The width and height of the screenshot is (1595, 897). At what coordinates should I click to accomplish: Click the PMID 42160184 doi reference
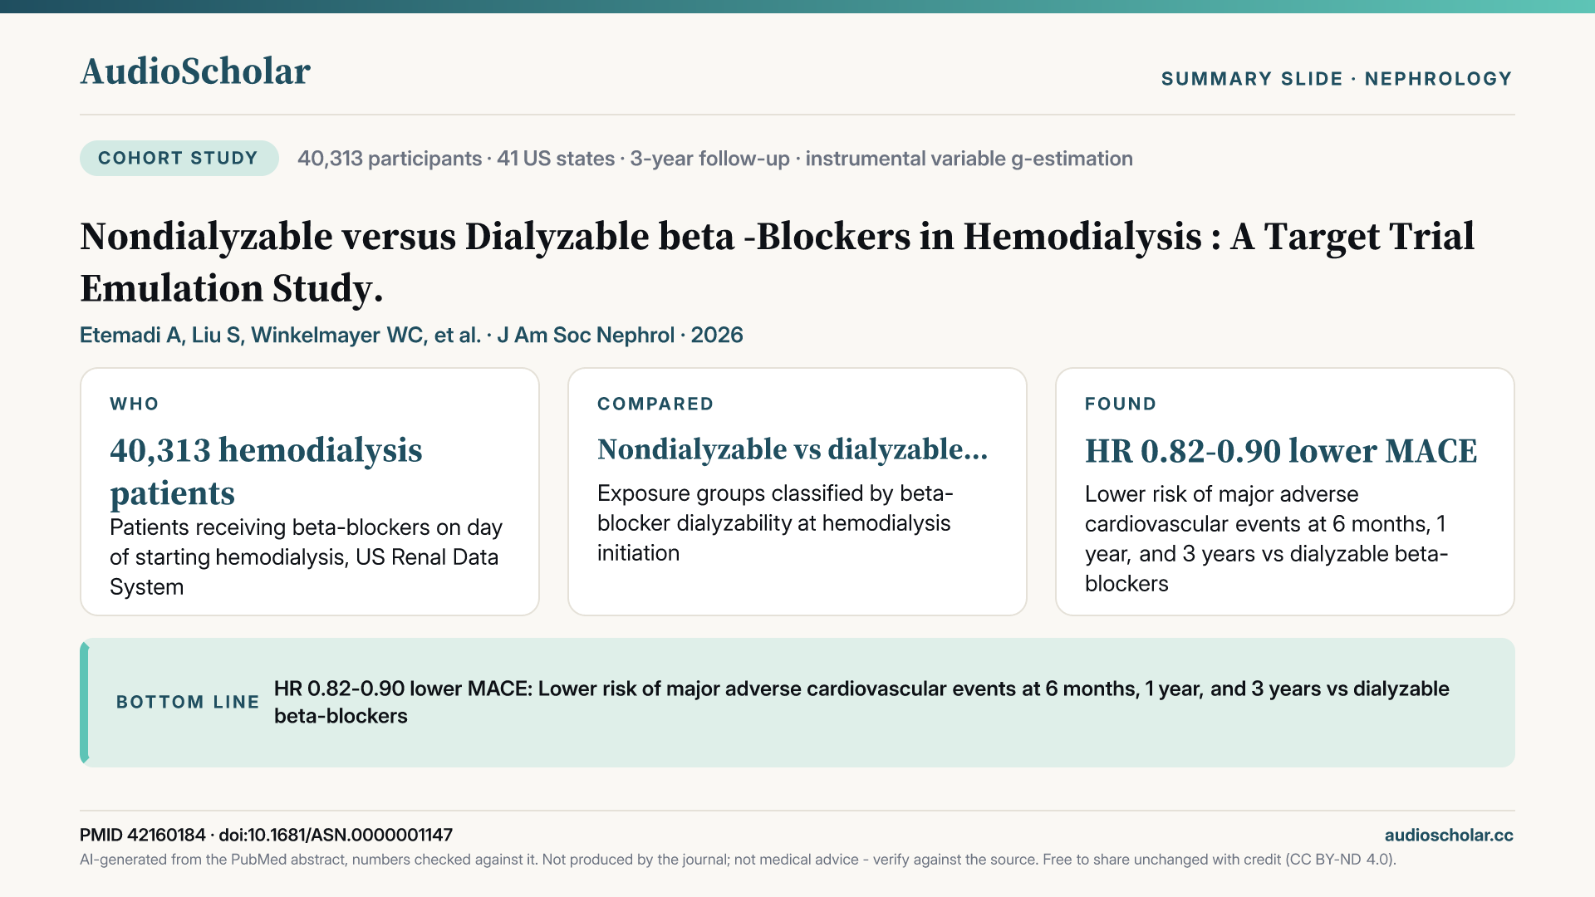pos(266,835)
